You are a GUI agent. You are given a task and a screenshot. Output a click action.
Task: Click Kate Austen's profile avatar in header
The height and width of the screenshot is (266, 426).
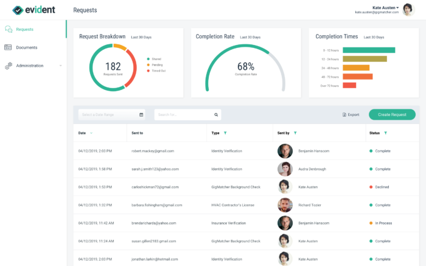tap(408, 9)
